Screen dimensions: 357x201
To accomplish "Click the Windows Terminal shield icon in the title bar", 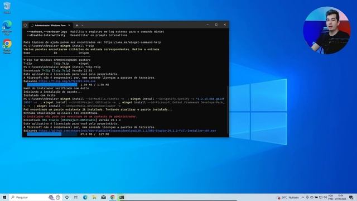I will [25, 25].
